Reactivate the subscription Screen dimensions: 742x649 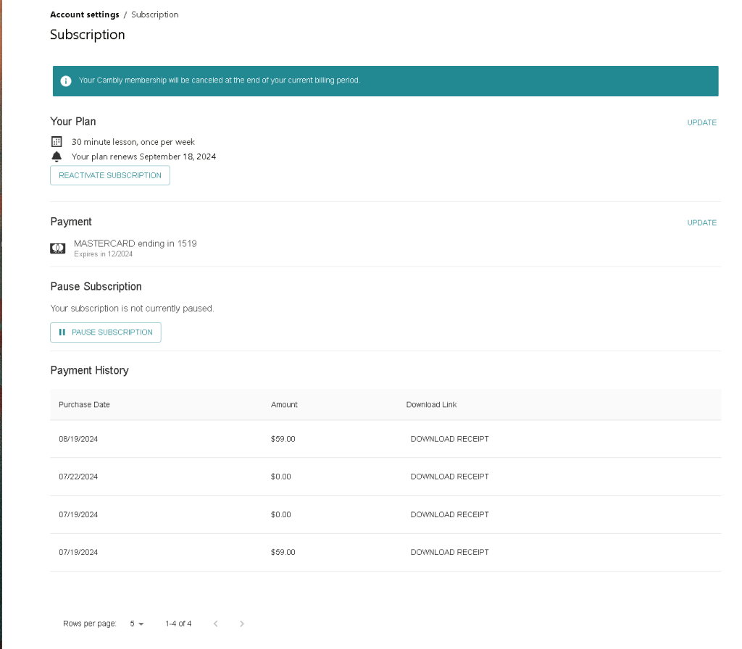110,175
